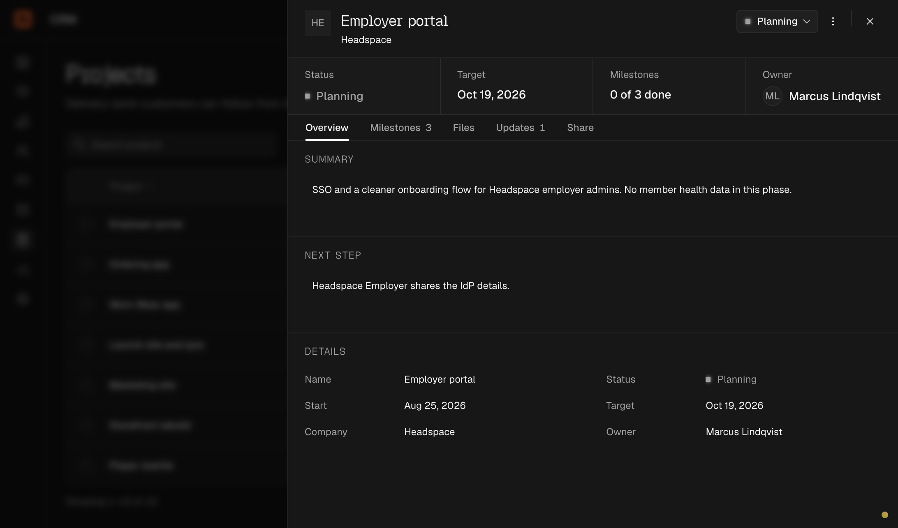
Task: Click the Company value Headspace in Details
Action: 429,432
